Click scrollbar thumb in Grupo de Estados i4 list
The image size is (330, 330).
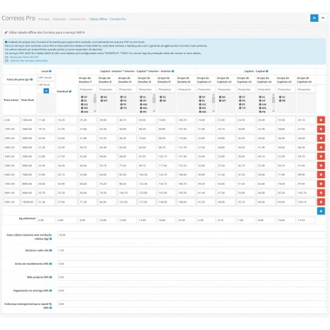click(x=154, y=100)
